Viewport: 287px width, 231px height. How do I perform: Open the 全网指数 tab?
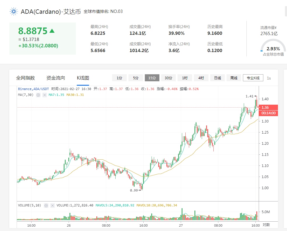(25, 78)
